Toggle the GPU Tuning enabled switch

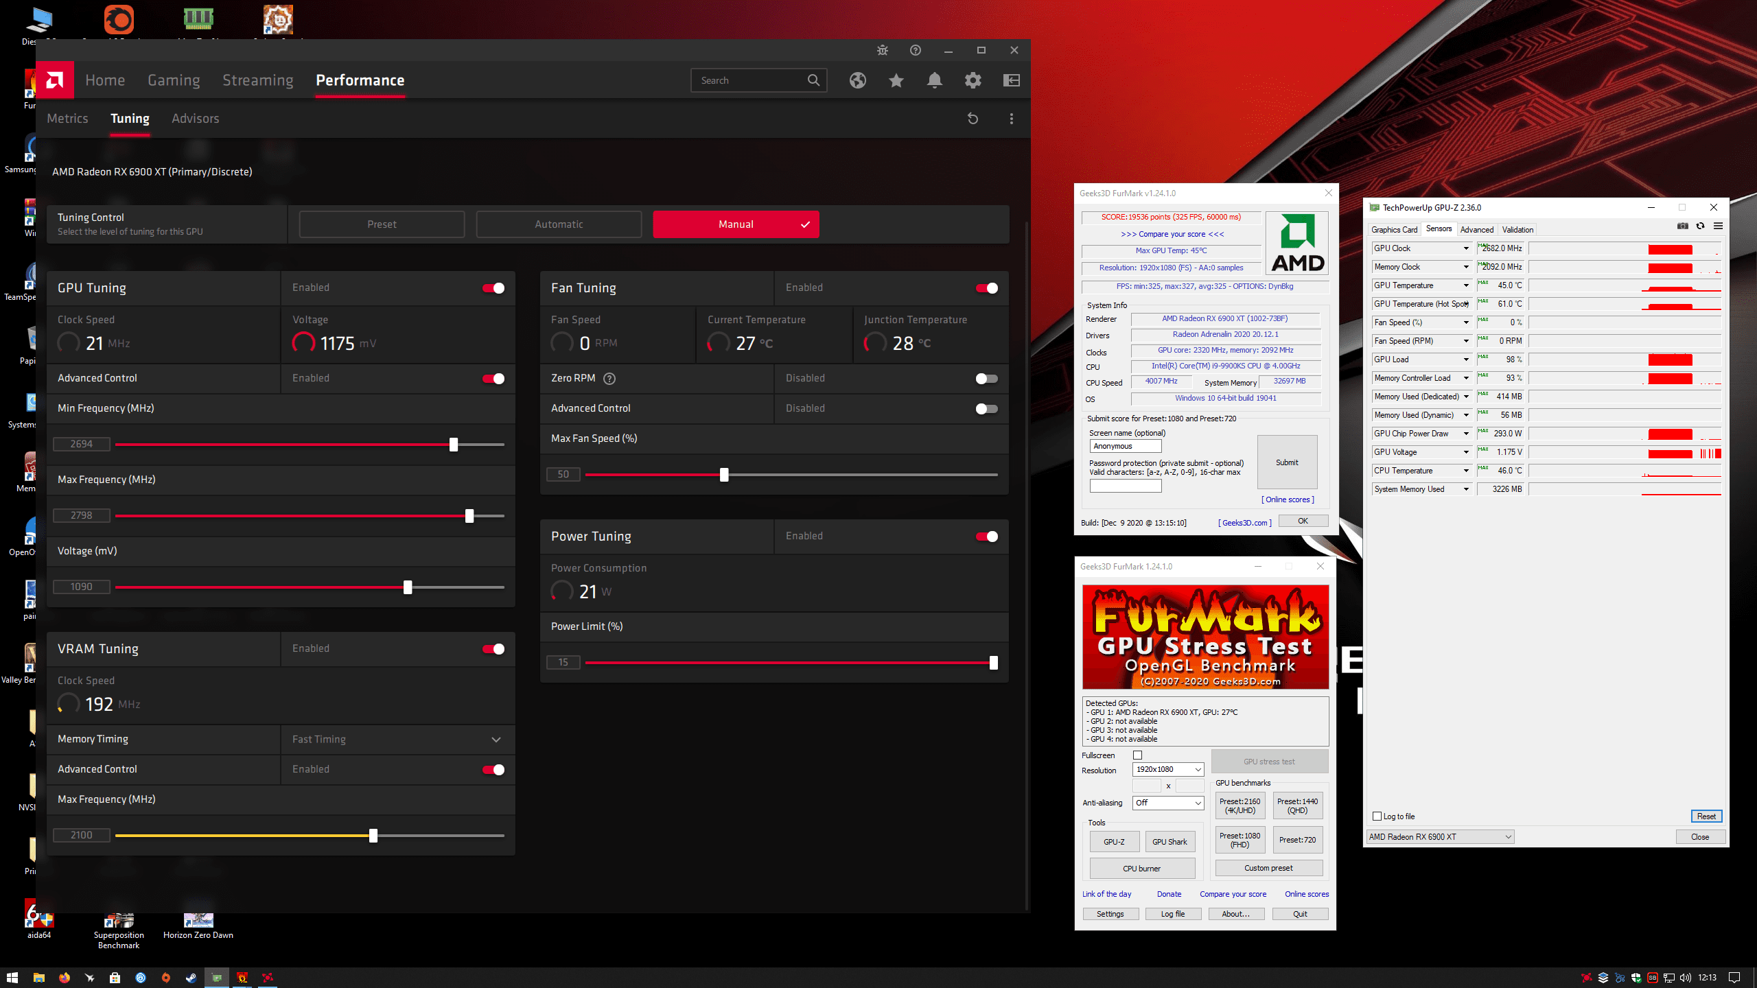pyautogui.click(x=493, y=288)
